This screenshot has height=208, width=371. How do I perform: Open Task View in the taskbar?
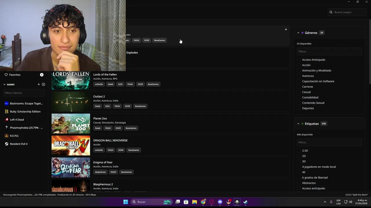(178, 202)
